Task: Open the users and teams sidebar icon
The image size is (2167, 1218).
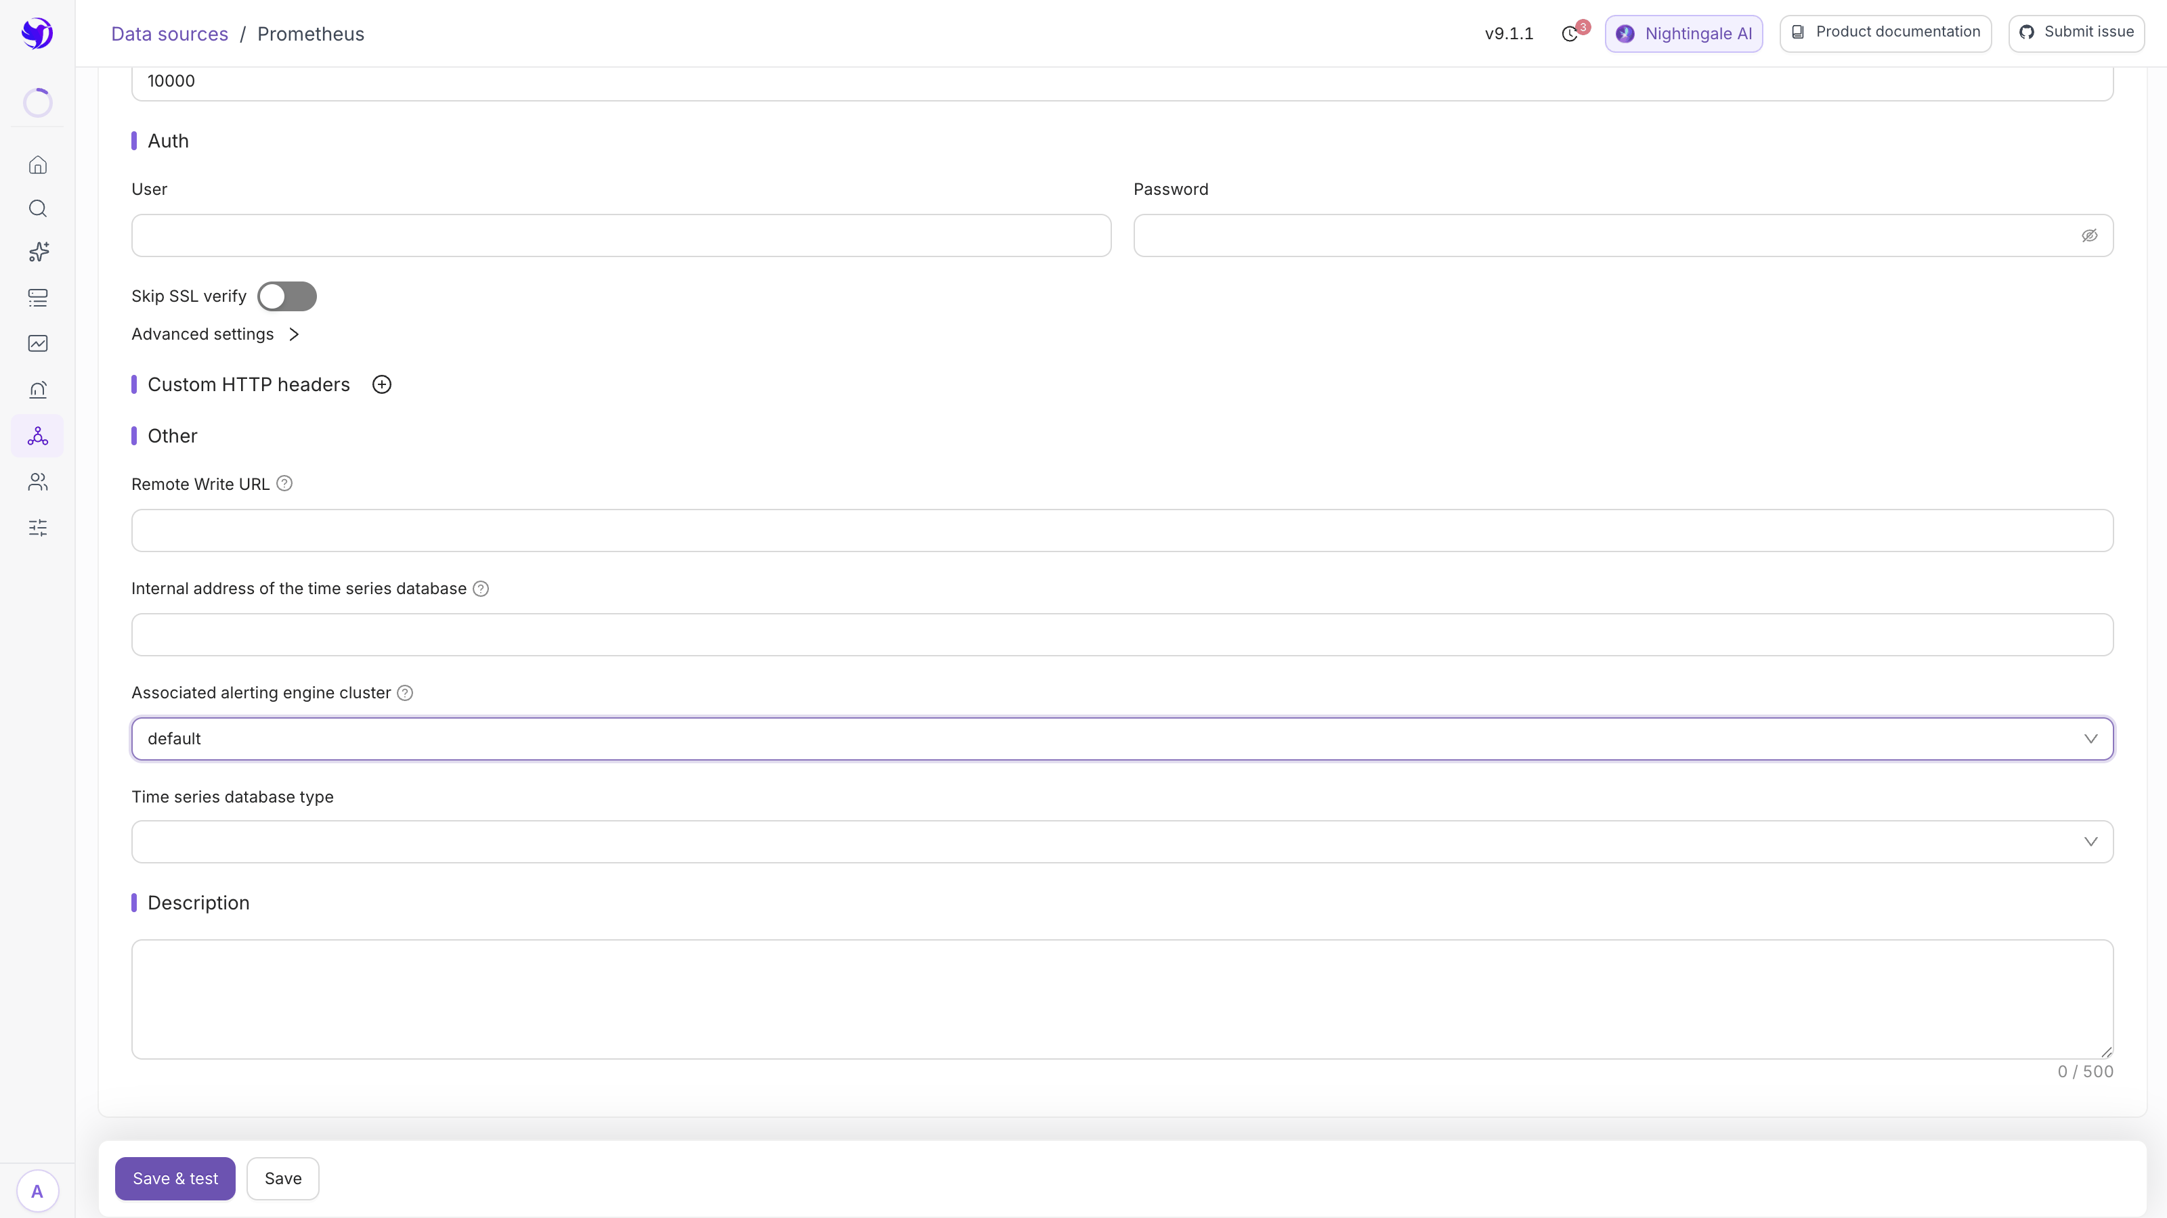Action: [x=38, y=482]
